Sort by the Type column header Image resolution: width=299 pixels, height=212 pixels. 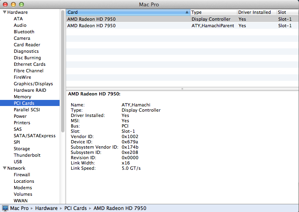[x=214, y=12]
